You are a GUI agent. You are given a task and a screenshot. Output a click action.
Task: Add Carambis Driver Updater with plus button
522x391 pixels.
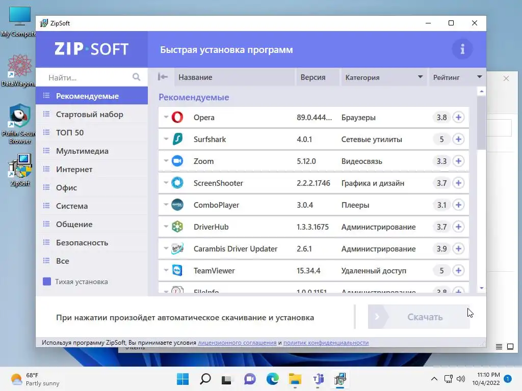tap(458, 249)
